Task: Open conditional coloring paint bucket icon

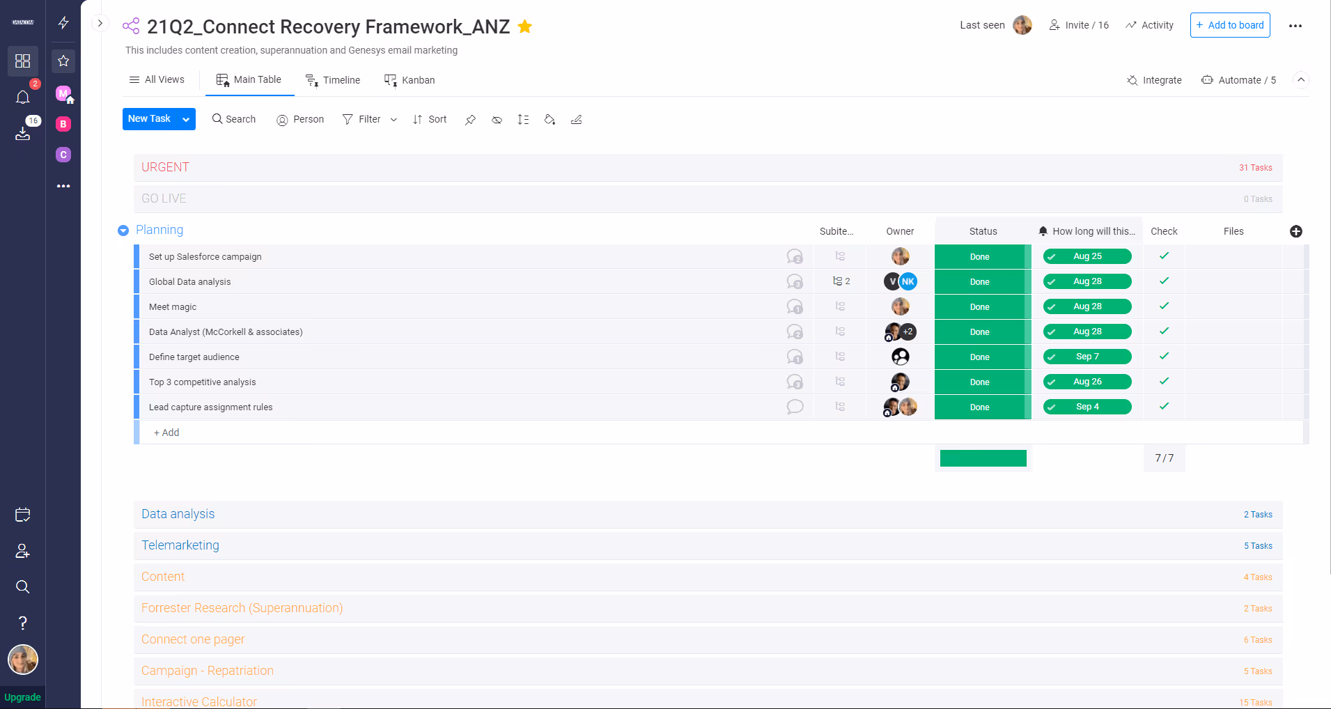Action: click(550, 120)
